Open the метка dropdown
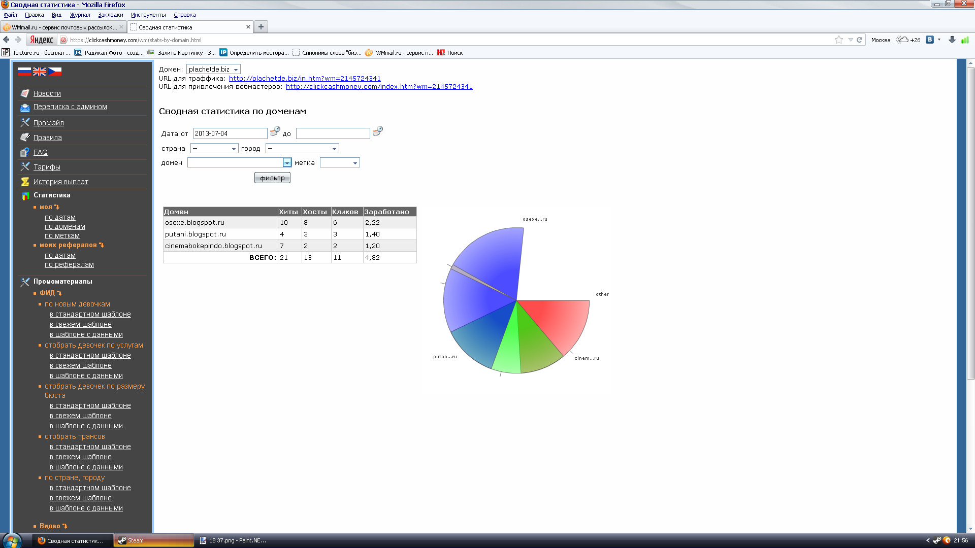 click(340, 162)
